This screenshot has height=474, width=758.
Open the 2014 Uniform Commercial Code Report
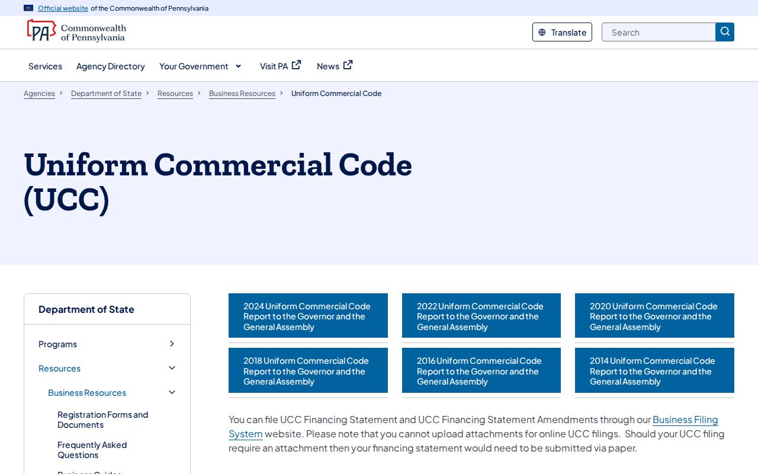[x=654, y=370]
